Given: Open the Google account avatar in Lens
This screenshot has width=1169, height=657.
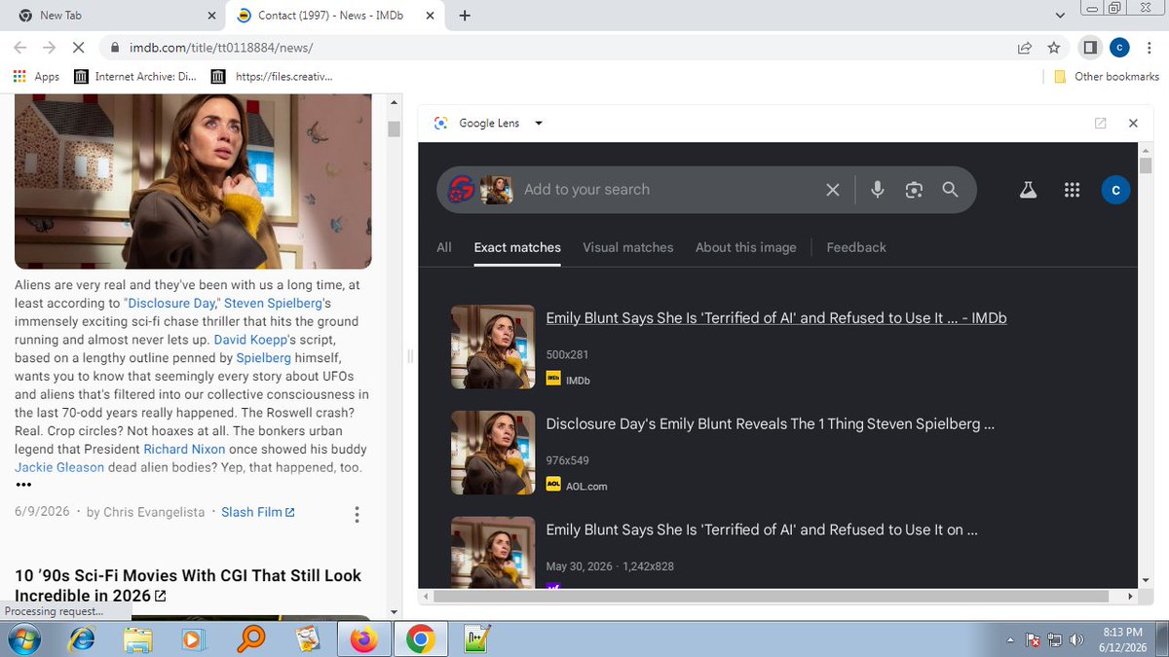Looking at the screenshot, I should point(1116,190).
